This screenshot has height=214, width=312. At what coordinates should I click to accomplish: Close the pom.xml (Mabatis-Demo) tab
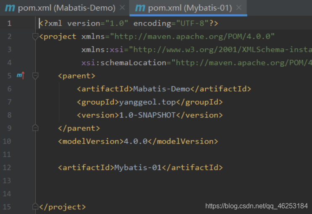click(x=122, y=8)
